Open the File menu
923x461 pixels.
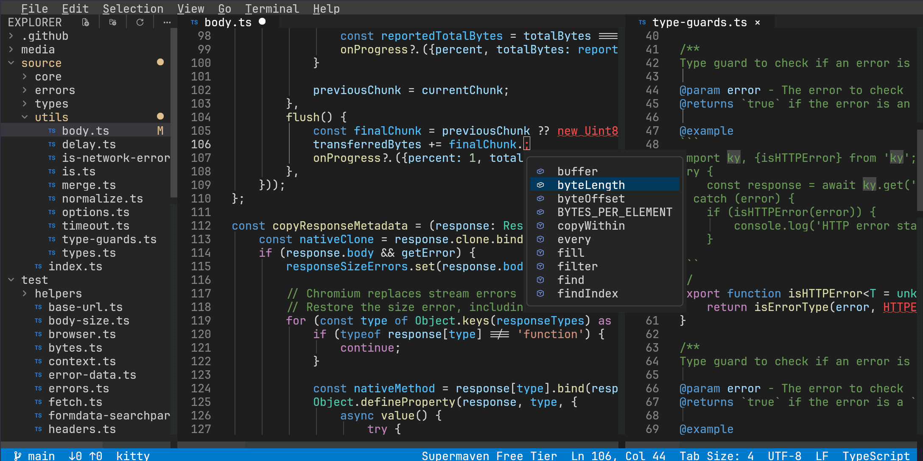pyautogui.click(x=34, y=8)
